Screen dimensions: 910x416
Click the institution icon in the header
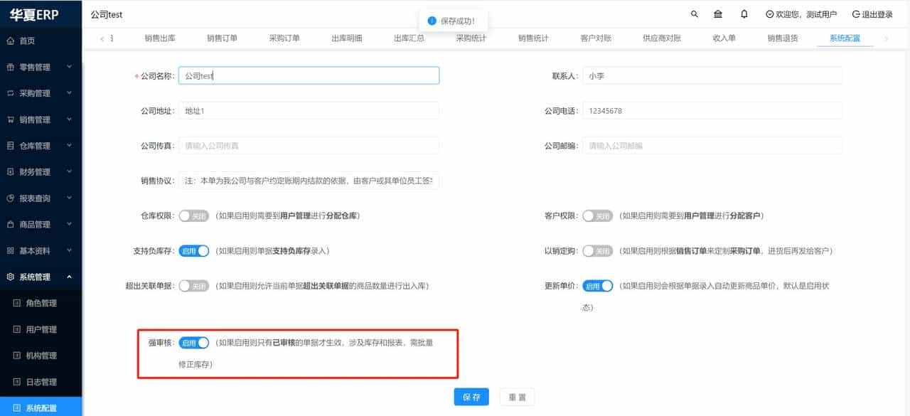718,14
